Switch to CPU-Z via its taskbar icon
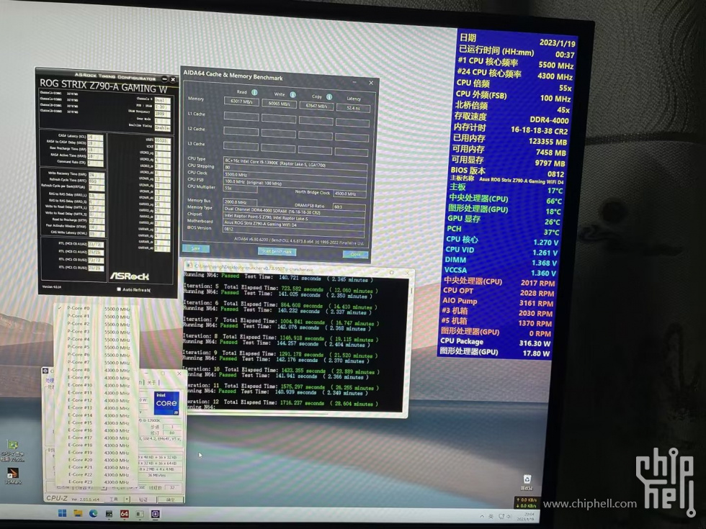Screen dimensions: 706x529 [156, 514]
